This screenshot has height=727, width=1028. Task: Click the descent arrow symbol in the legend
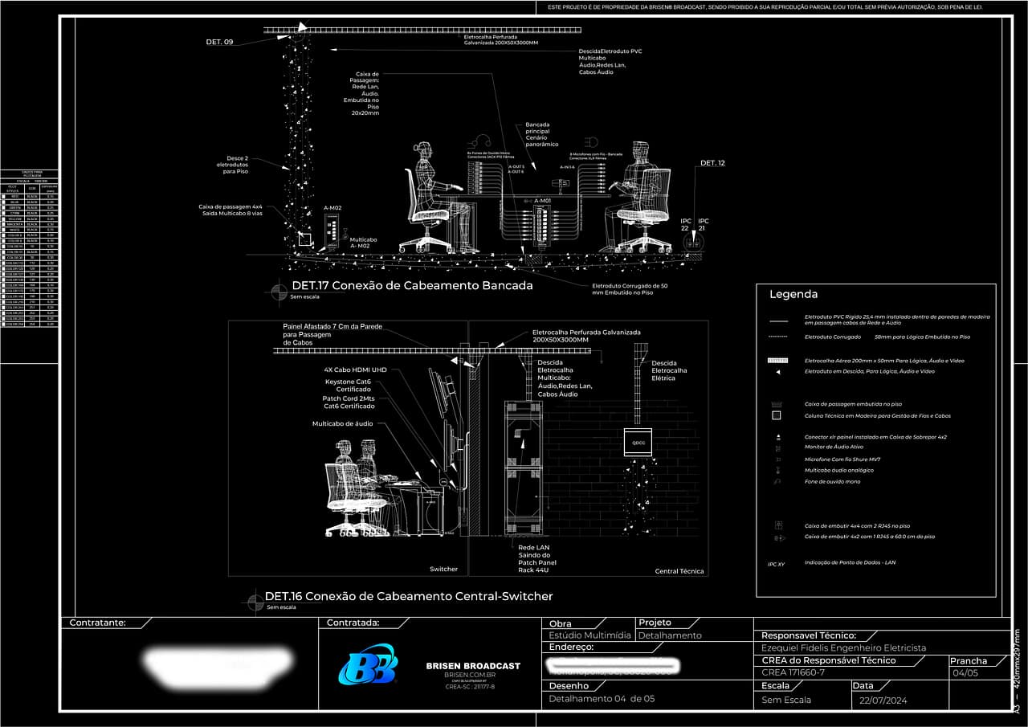778,372
